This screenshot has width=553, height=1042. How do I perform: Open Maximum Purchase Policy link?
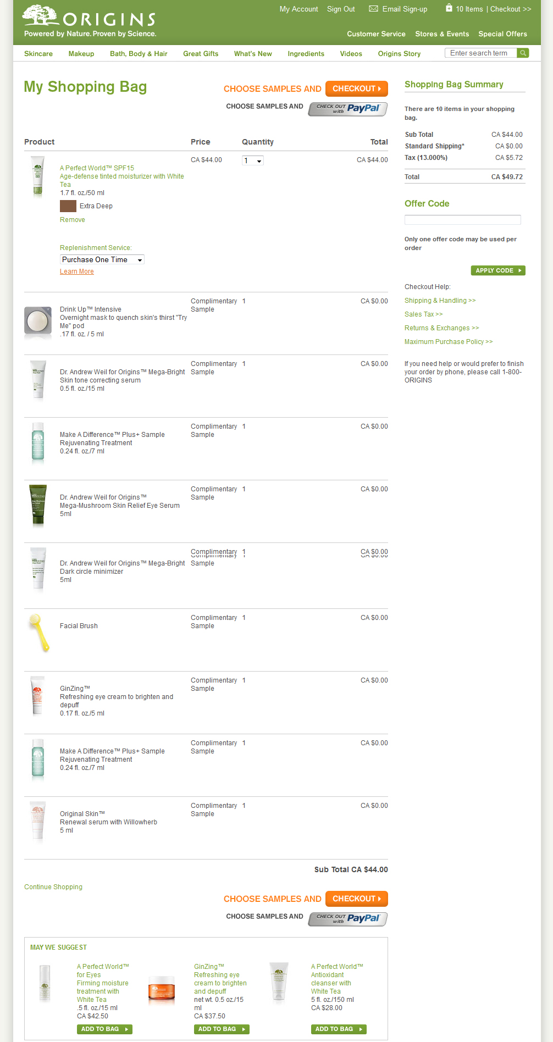point(449,342)
